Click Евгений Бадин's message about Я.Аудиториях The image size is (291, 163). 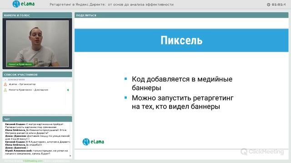point(38,142)
